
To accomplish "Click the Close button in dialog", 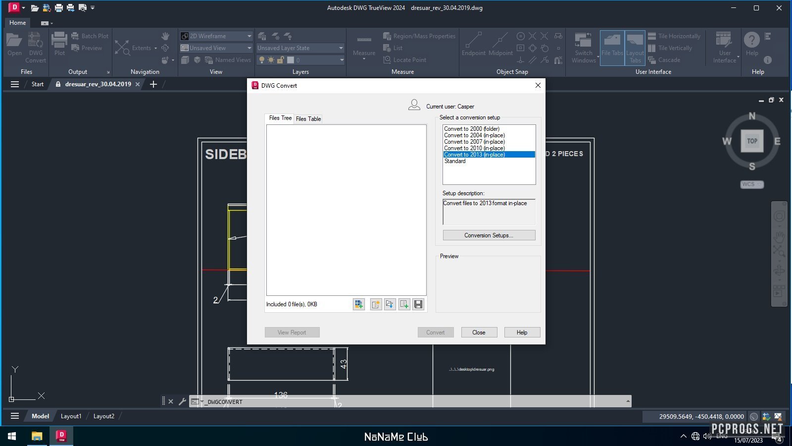I will [x=479, y=333].
